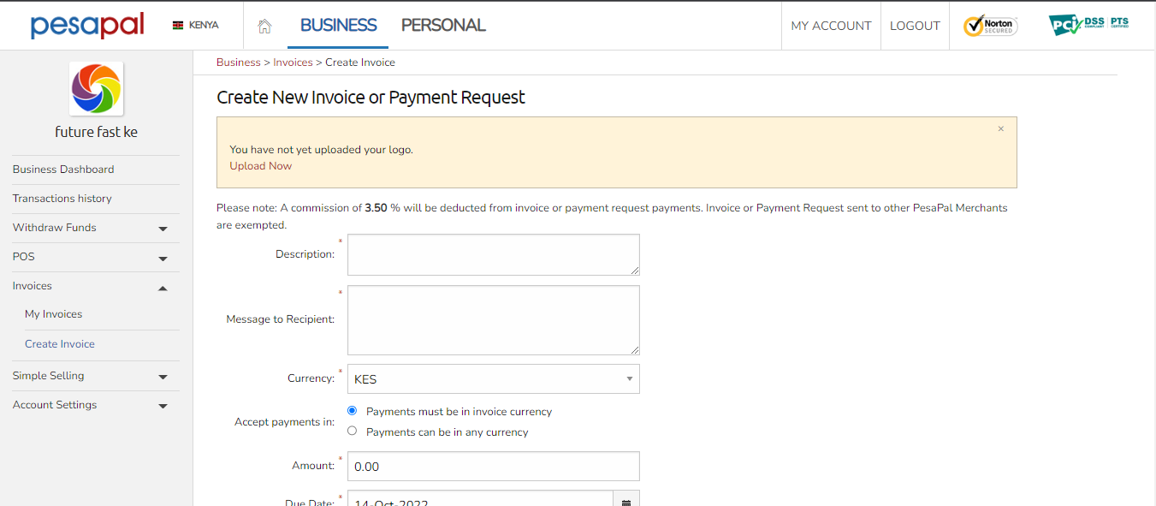Click the Invoices breadcrumb link
The image size is (1156, 506).
tap(293, 63)
